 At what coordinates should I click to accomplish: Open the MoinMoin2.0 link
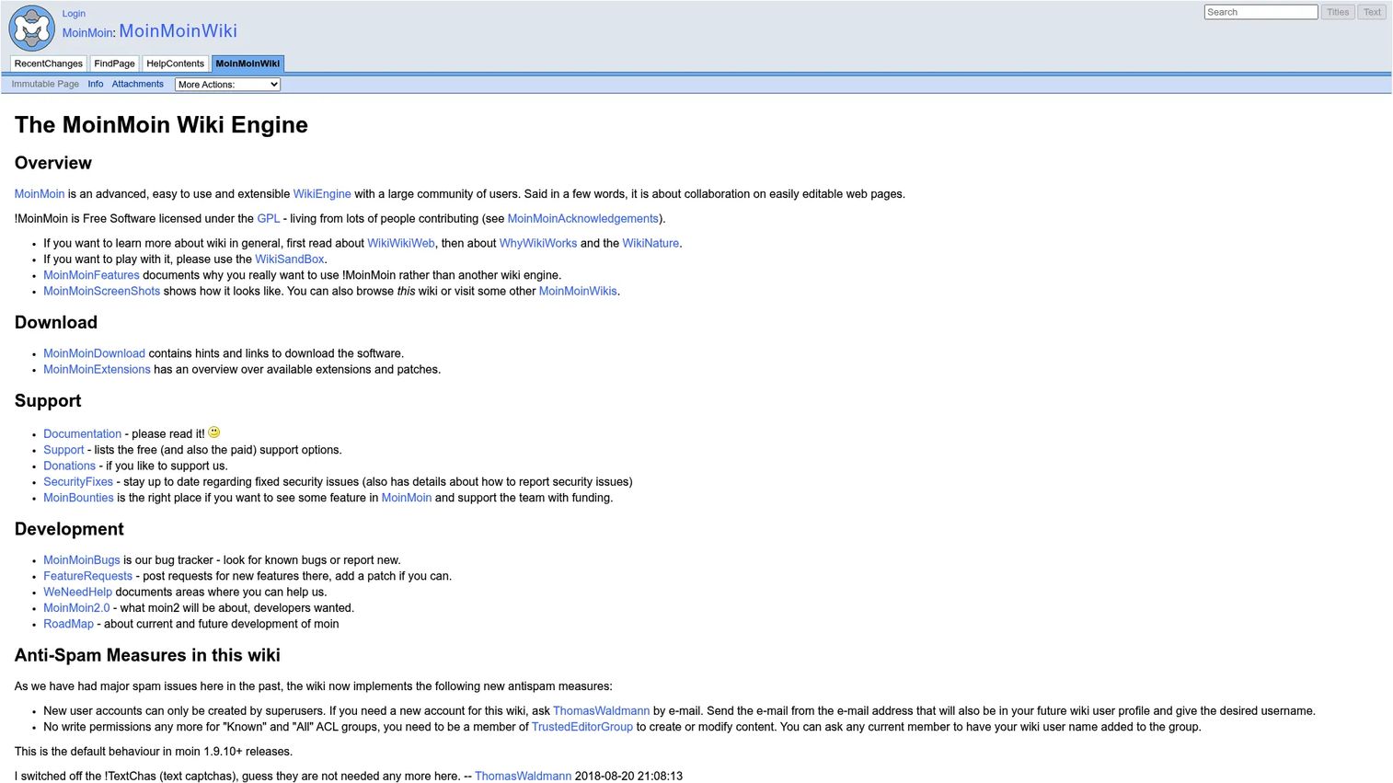point(76,608)
